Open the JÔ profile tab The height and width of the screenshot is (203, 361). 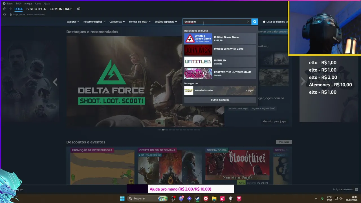tap(78, 9)
